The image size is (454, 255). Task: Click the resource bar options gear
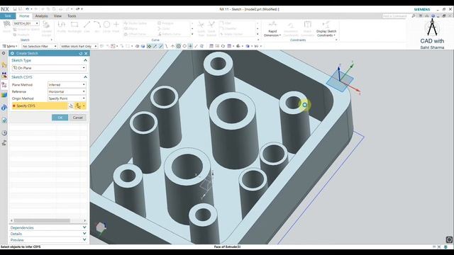click(4, 53)
